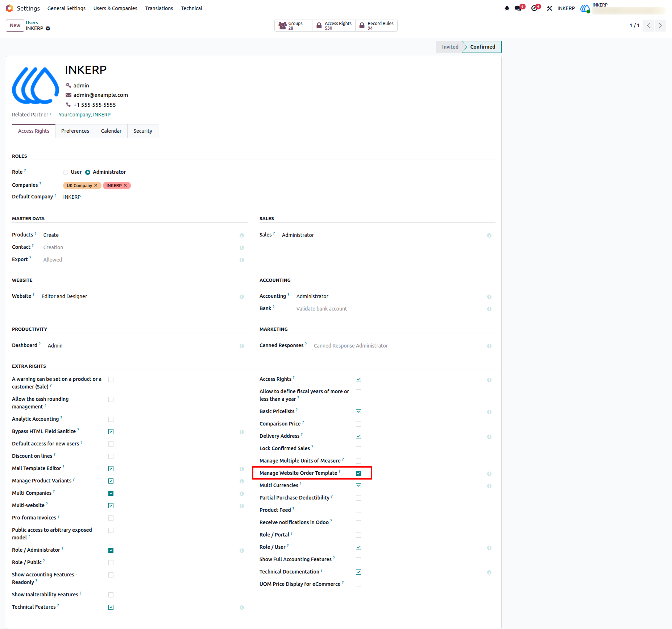Click the New button
This screenshot has height=629, width=672.
pyautogui.click(x=15, y=25)
